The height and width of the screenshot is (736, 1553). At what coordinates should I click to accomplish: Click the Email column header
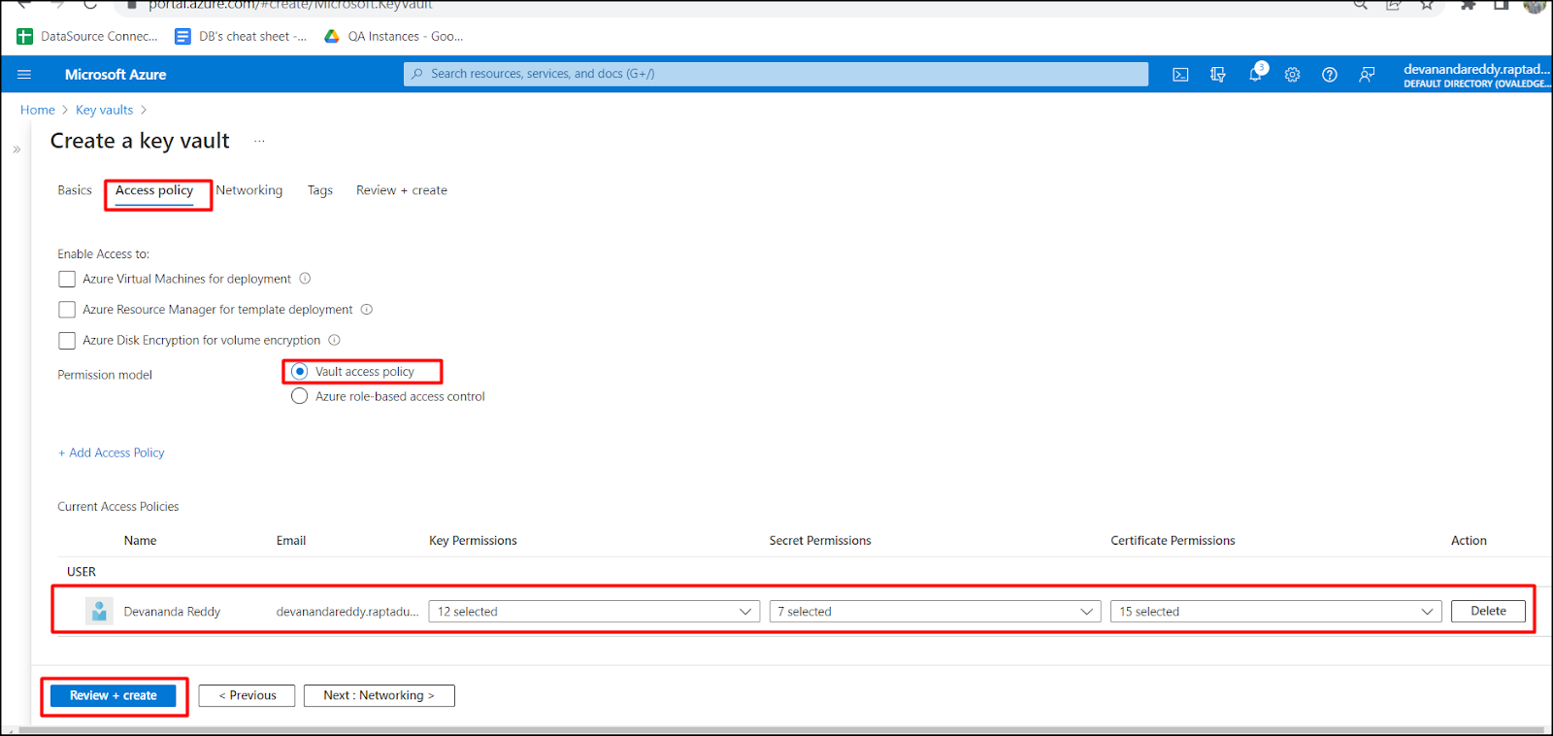[x=291, y=541]
